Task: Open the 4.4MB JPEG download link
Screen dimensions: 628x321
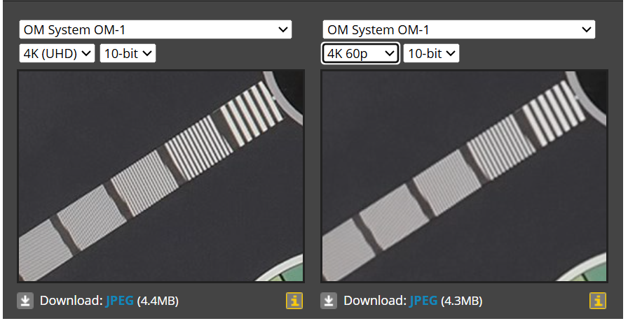Action: [119, 301]
